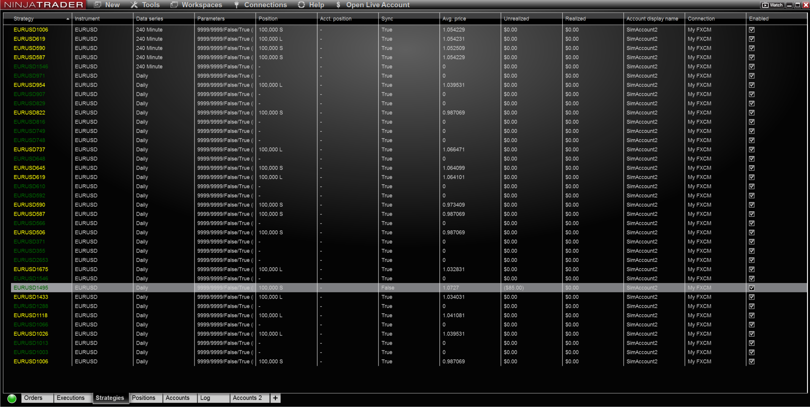810x407 pixels.
Task: Sort by the Realized column header
Action: [x=593, y=19]
